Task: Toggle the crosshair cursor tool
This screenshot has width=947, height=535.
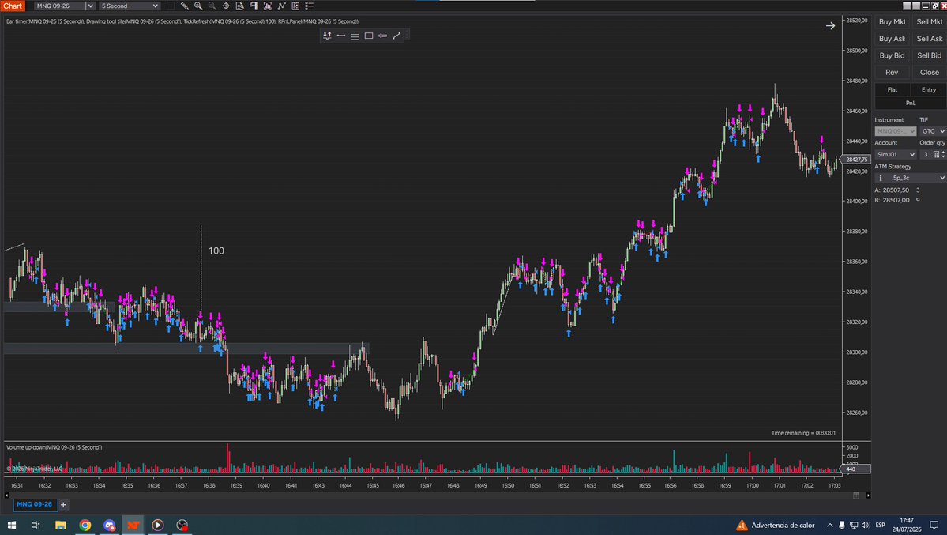Action: coord(226,6)
